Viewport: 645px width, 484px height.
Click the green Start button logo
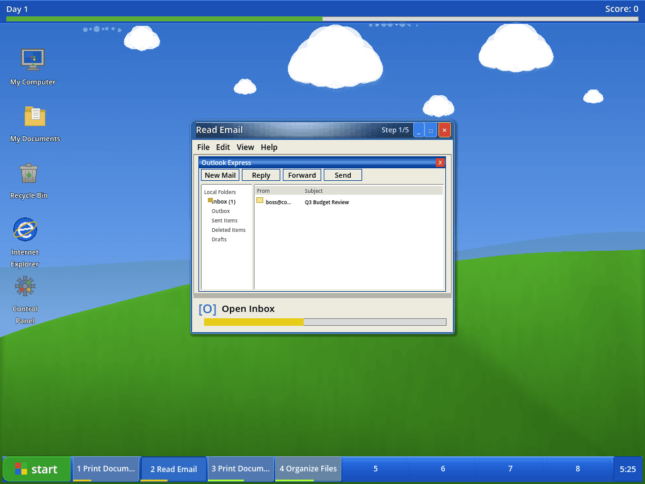[x=21, y=469]
